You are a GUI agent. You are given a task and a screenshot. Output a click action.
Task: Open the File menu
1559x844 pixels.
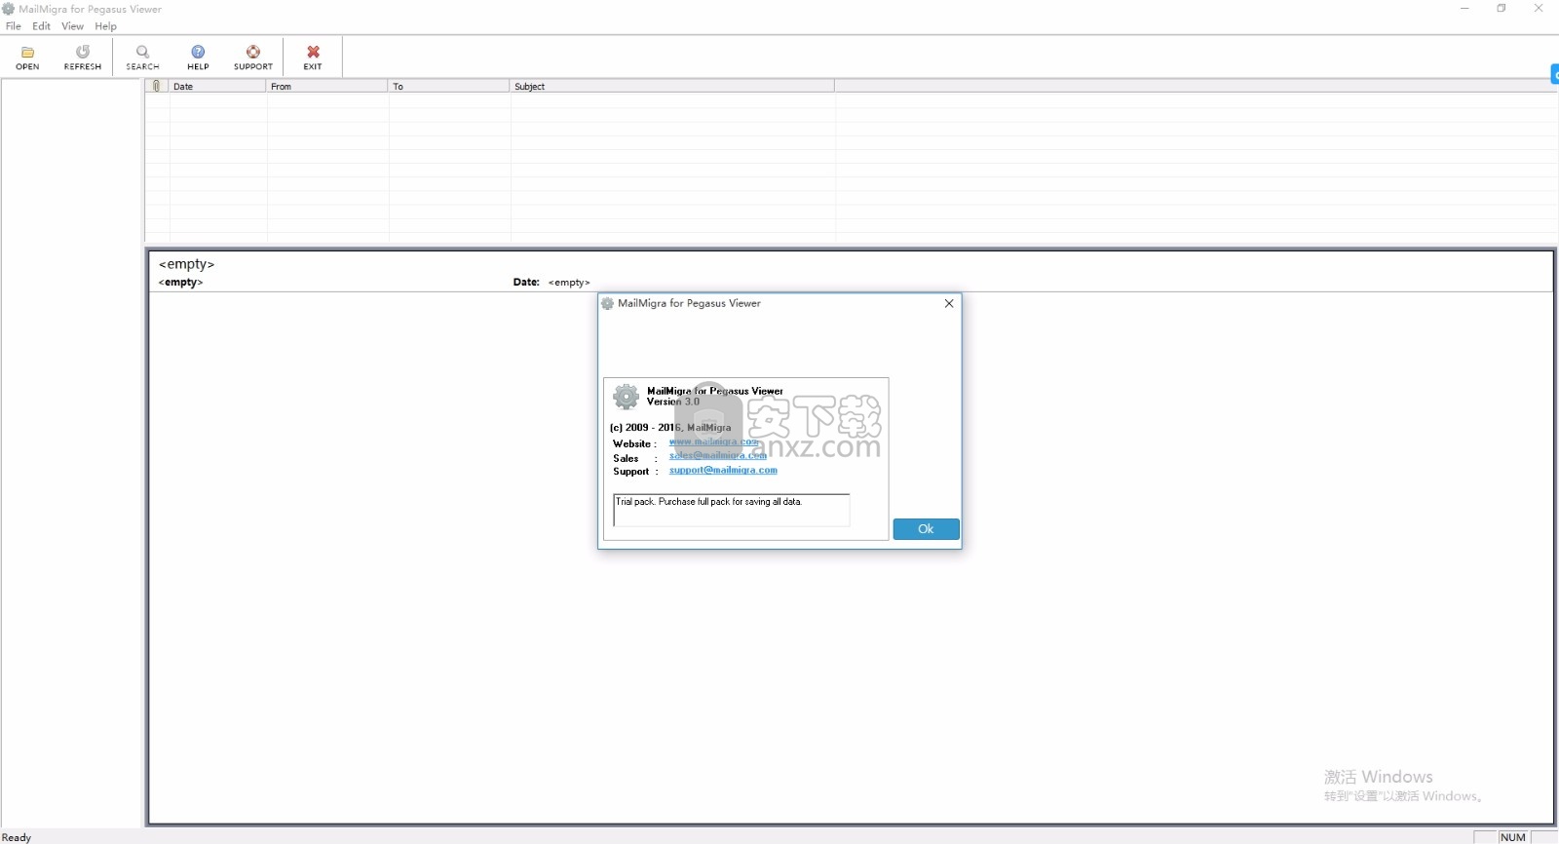[14, 26]
